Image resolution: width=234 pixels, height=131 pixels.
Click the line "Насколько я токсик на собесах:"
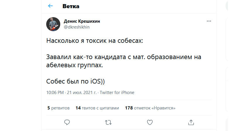95,40
